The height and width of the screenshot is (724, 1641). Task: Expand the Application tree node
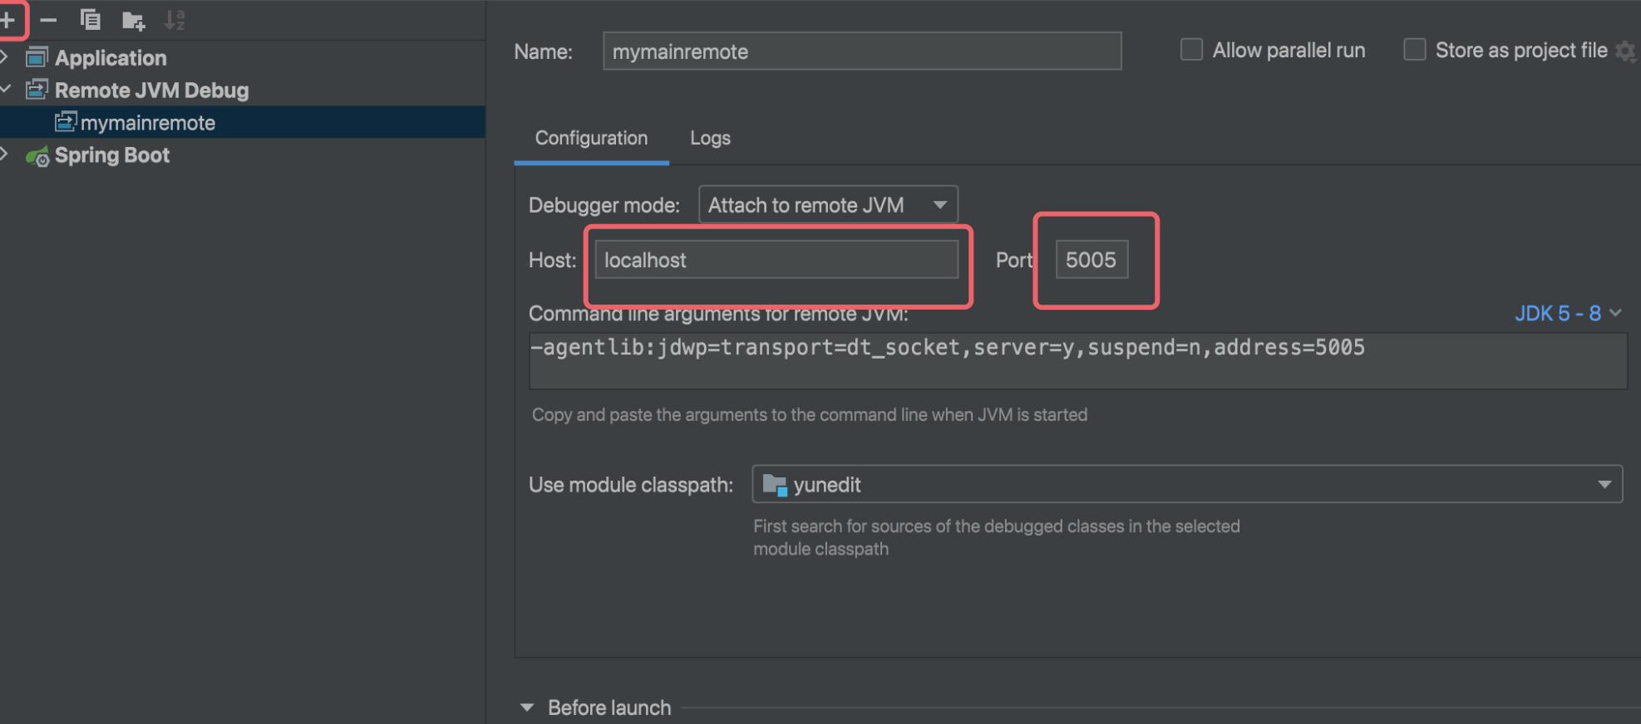(x=6, y=56)
